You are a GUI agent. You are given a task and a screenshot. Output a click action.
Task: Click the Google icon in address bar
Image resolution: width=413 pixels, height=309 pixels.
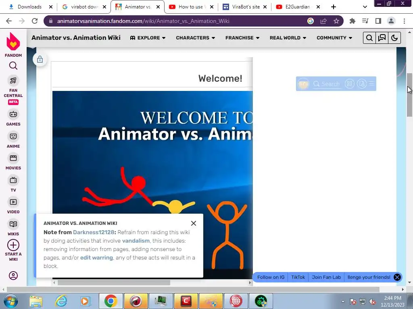(x=311, y=21)
